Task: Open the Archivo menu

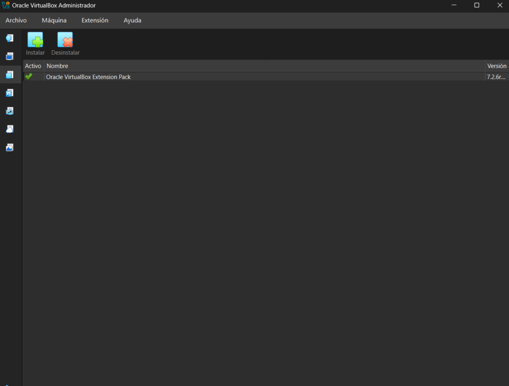Action: (16, 20)
